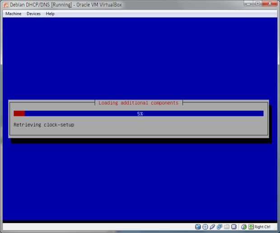The image size is (280, 233).
Task: Click the 'Right Ctrl' host key label
Action: pos(262,227)
